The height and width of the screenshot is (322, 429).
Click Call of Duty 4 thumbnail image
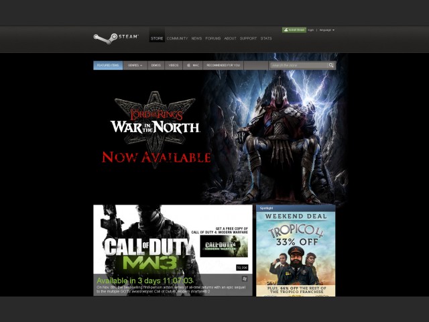coord(224,246)
